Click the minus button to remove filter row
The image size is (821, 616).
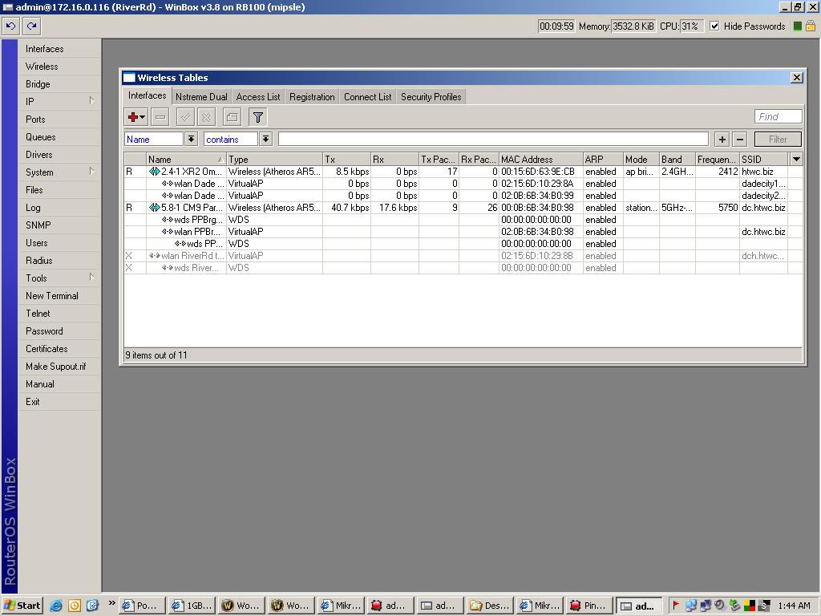740,140
